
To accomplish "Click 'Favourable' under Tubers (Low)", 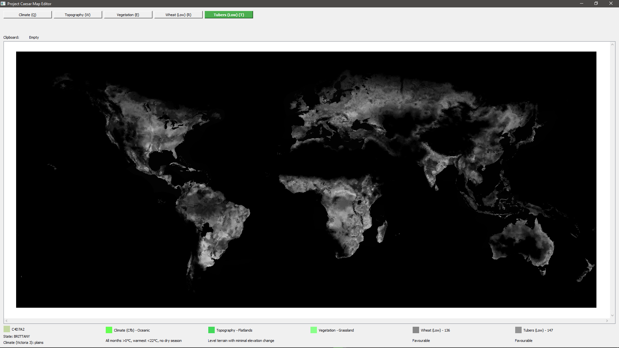I will pyautogui.click(x=524, y=341).
